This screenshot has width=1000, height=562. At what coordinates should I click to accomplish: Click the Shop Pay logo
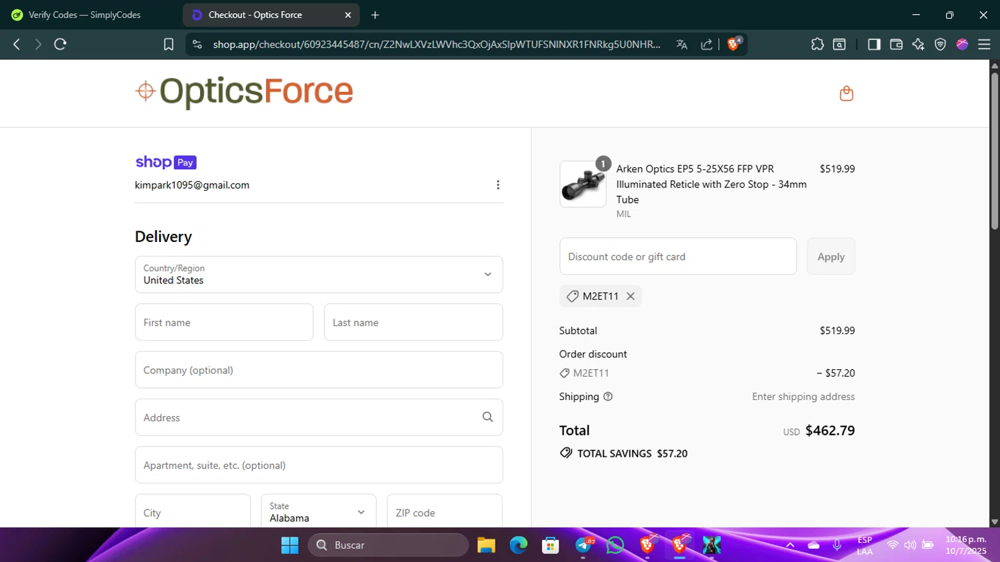pos(166,162)
